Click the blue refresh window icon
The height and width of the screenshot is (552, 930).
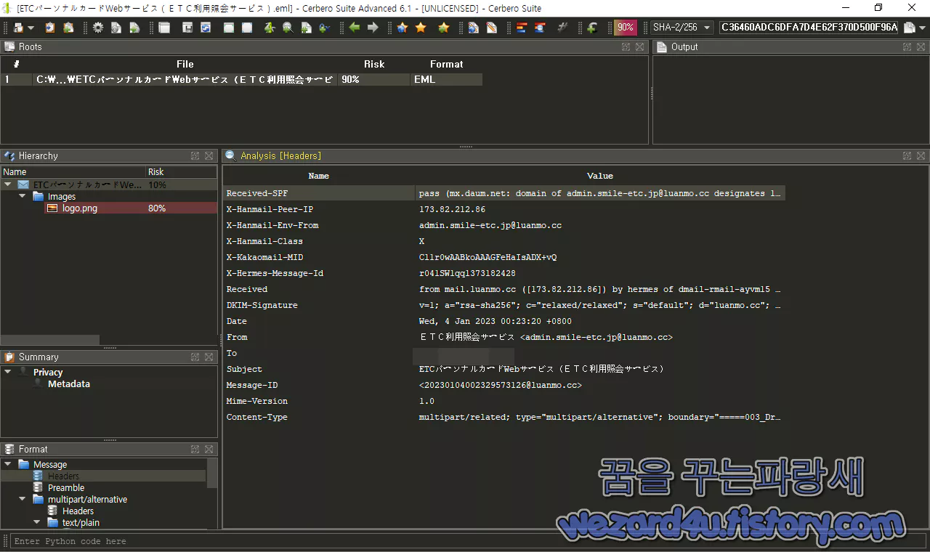206,28
